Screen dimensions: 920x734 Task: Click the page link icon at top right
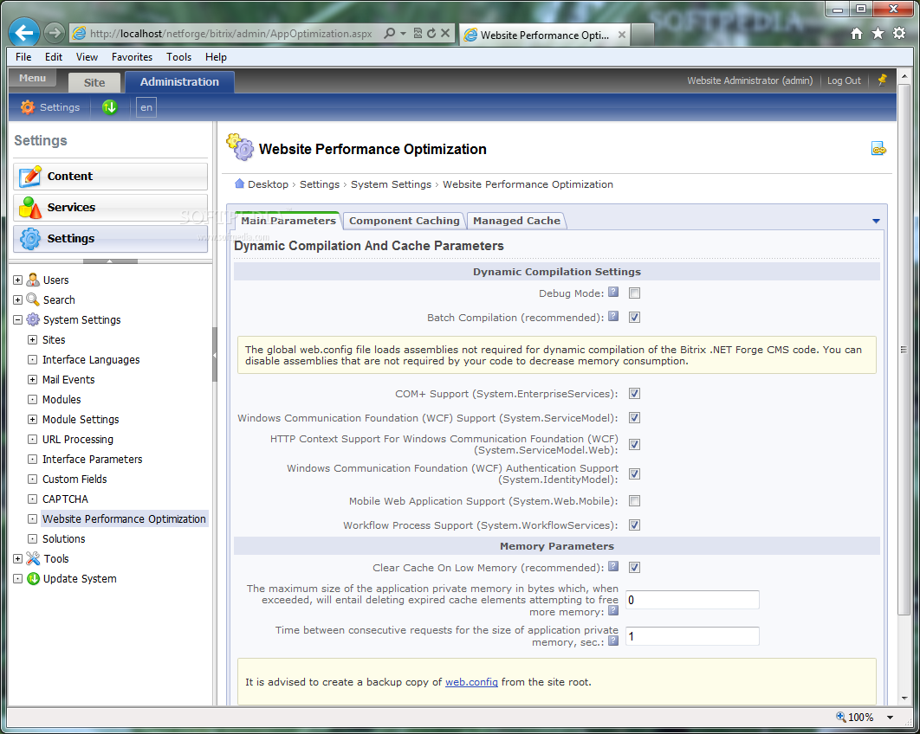pyautogui.click(x=878, y=149)
